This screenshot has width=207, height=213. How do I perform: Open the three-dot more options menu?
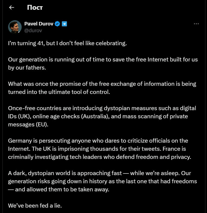(196, 24)
